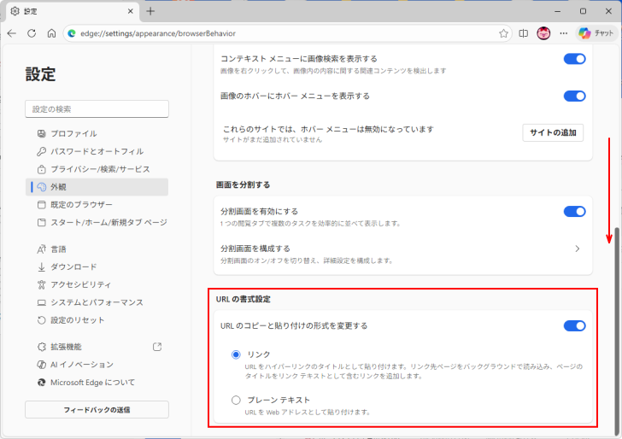622x439 pixels.
Task: Open プライバシー/検索/サービス settings
Action: (x=97, y=169)
